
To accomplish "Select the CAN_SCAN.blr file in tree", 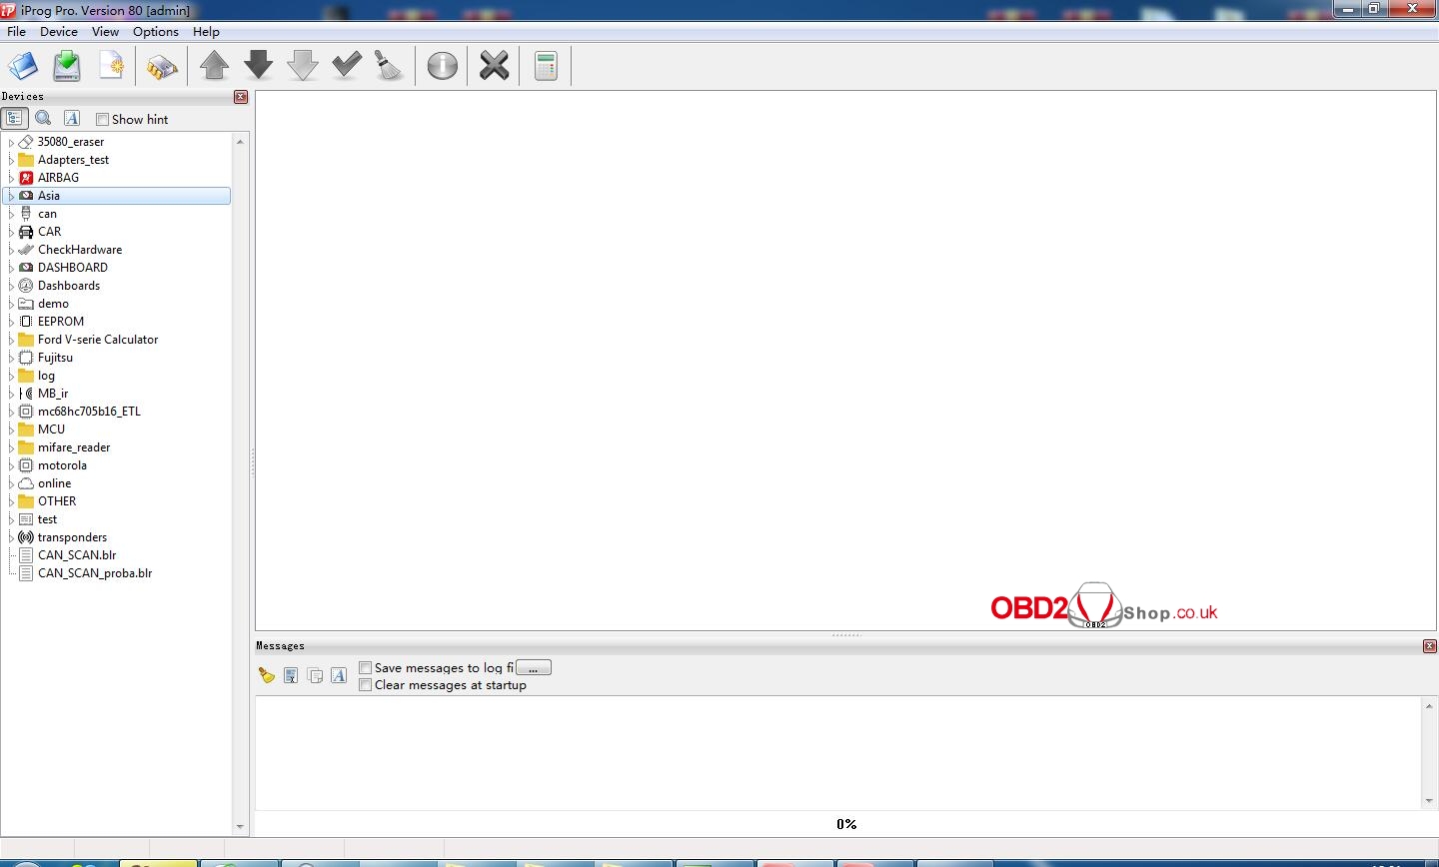I will coord(77,555).
